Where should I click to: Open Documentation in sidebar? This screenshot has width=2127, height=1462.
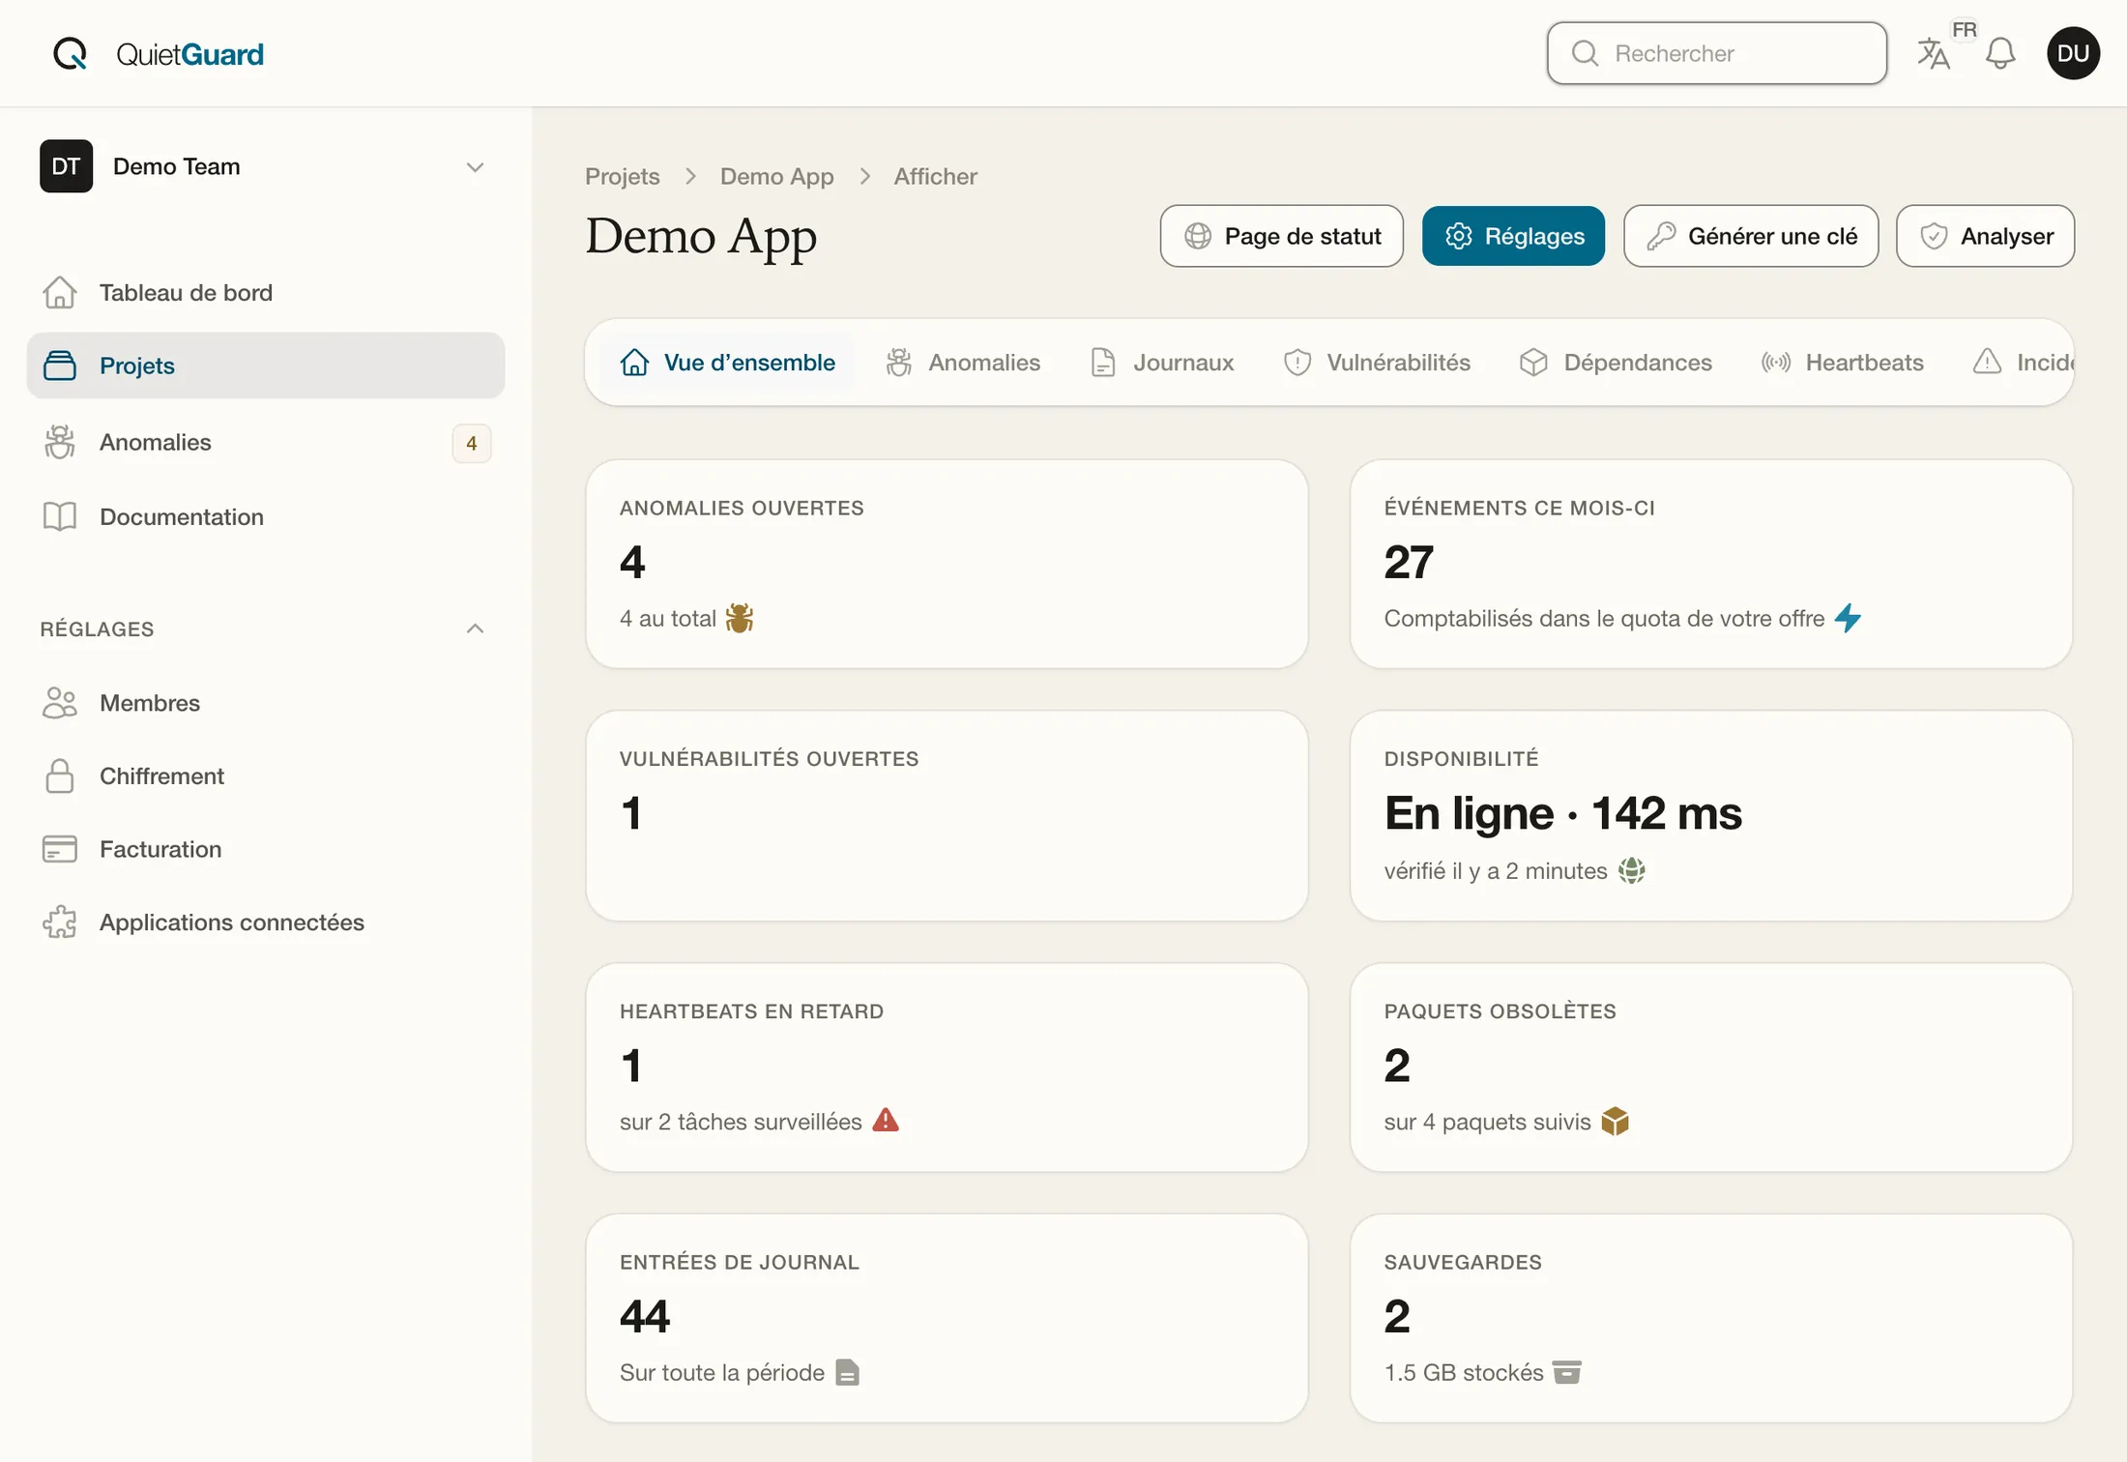tap(266, 516)
